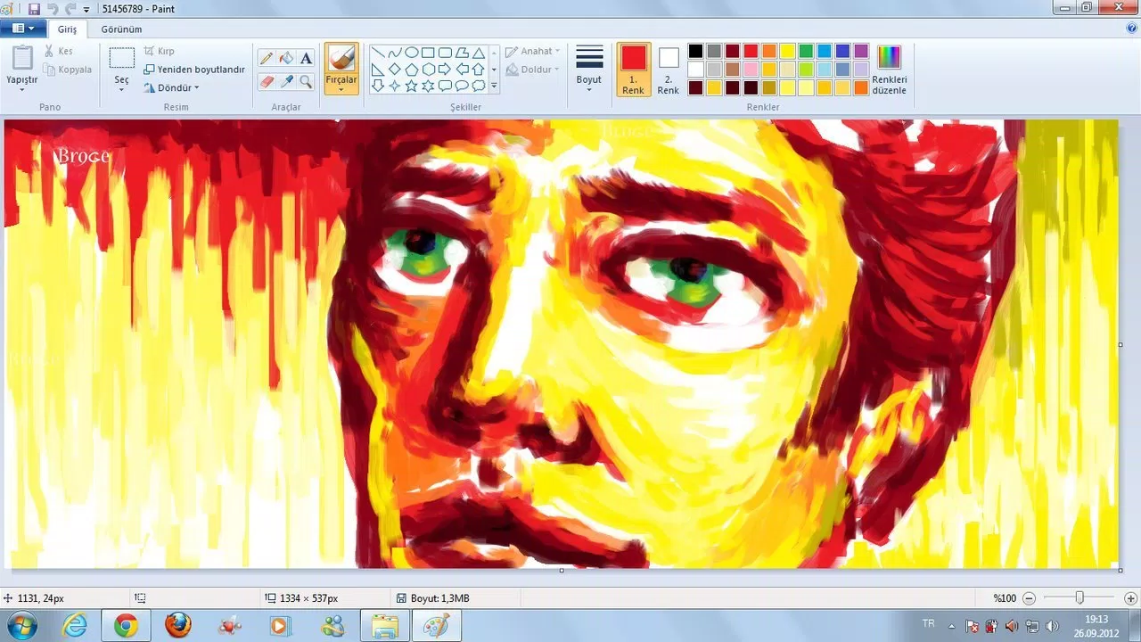The height and width of the screenshot is (642, 1141).
Task: Click the Kırp crop icon
Action: [150, 52]
